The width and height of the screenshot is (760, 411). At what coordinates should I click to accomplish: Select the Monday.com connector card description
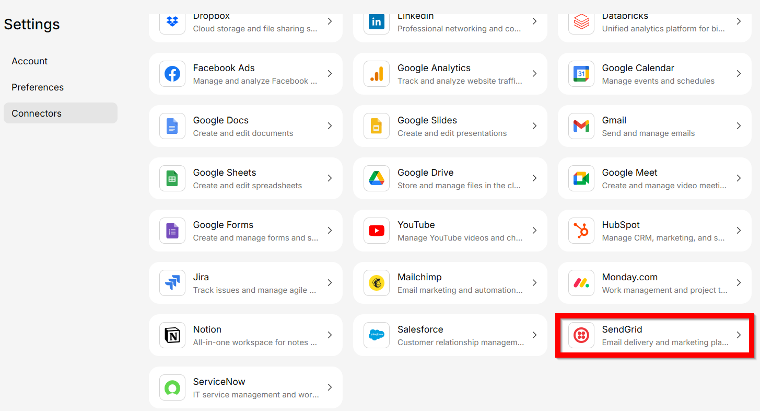tap(664, 290)
